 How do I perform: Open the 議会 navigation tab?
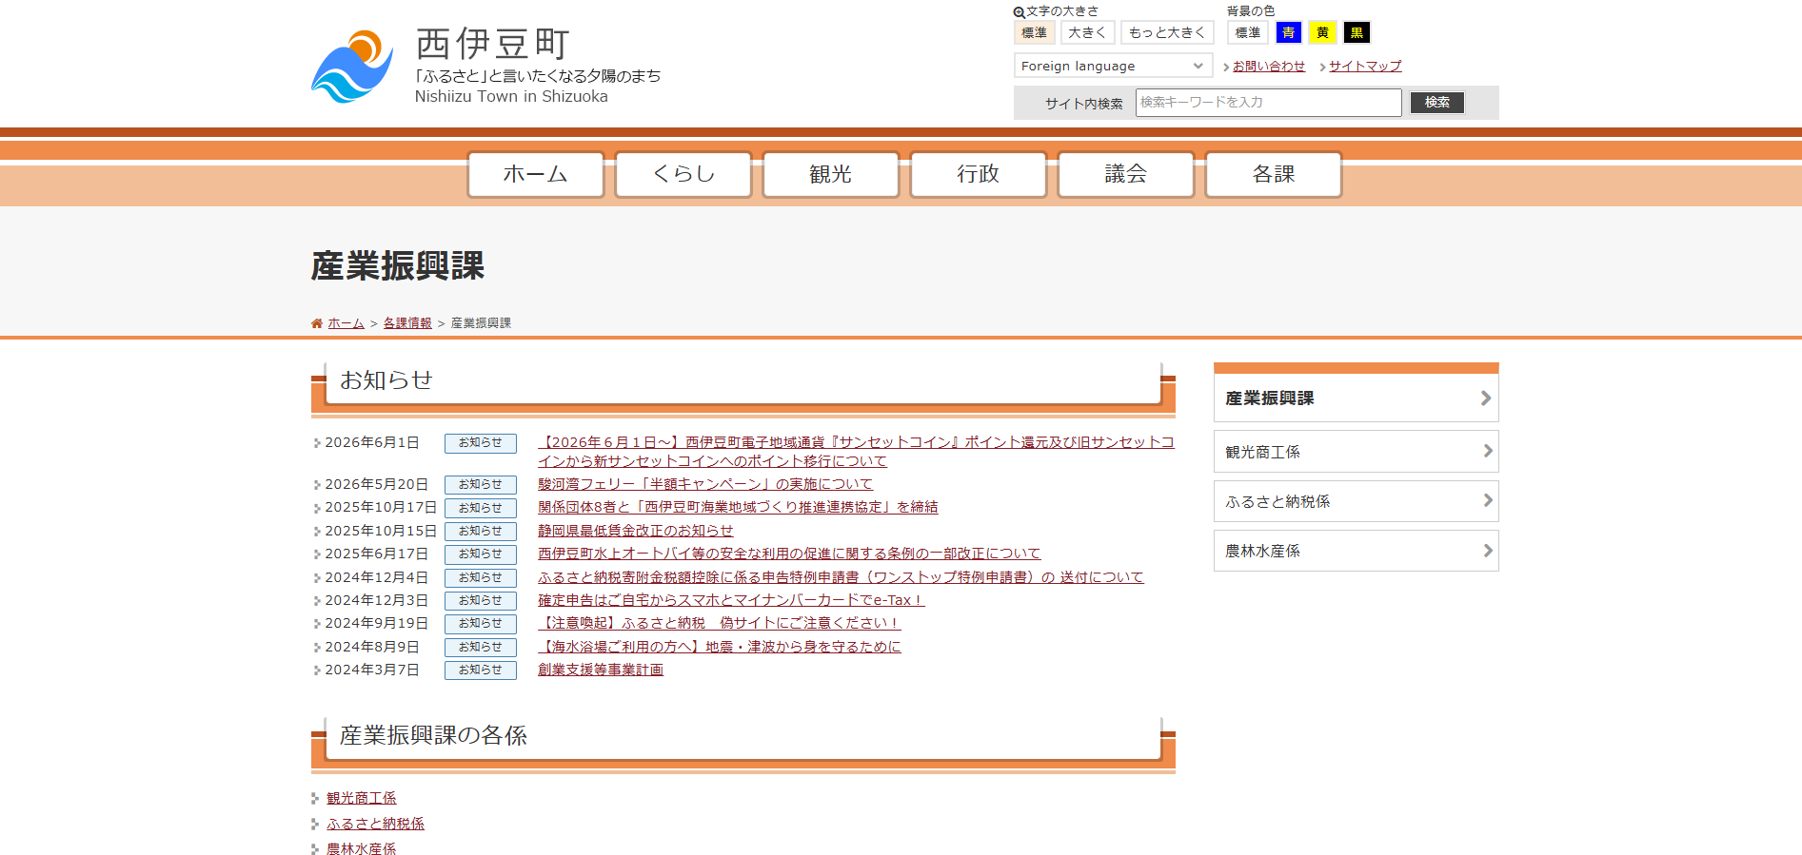[1126, 174]
